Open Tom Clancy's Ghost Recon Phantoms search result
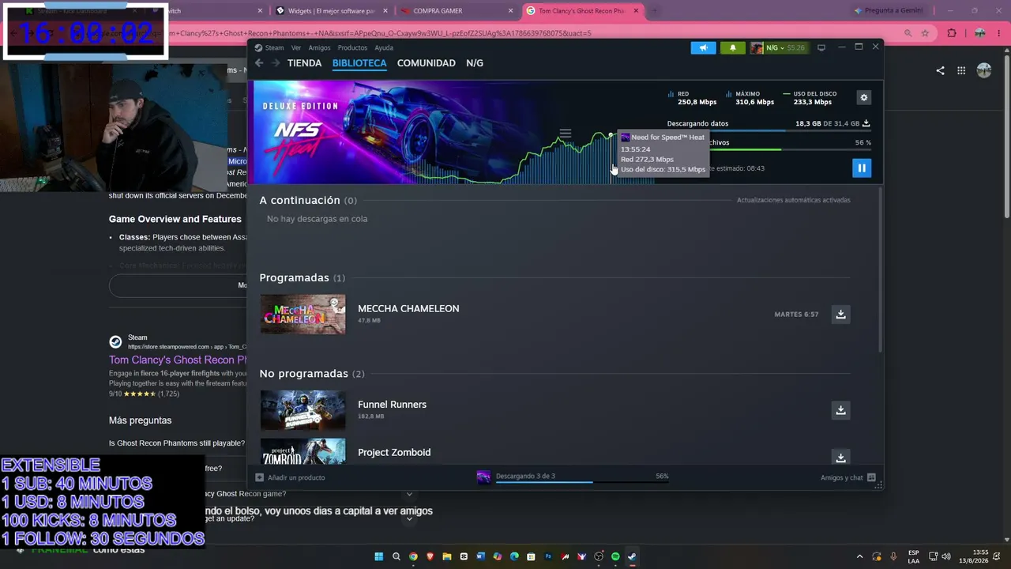This screenshot has width=1011, height=569. (x=179, y=360)
